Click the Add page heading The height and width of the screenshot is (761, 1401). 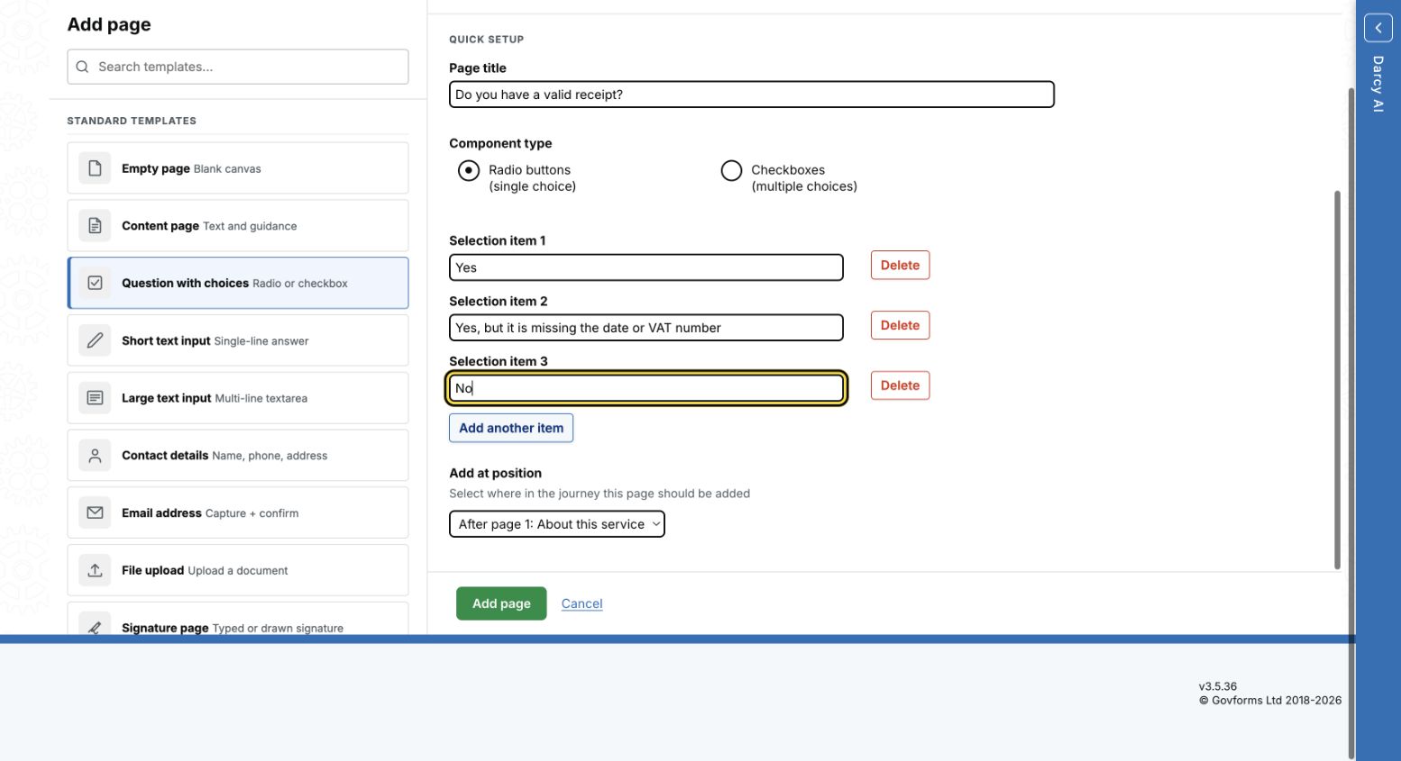(x=109, y=24)
